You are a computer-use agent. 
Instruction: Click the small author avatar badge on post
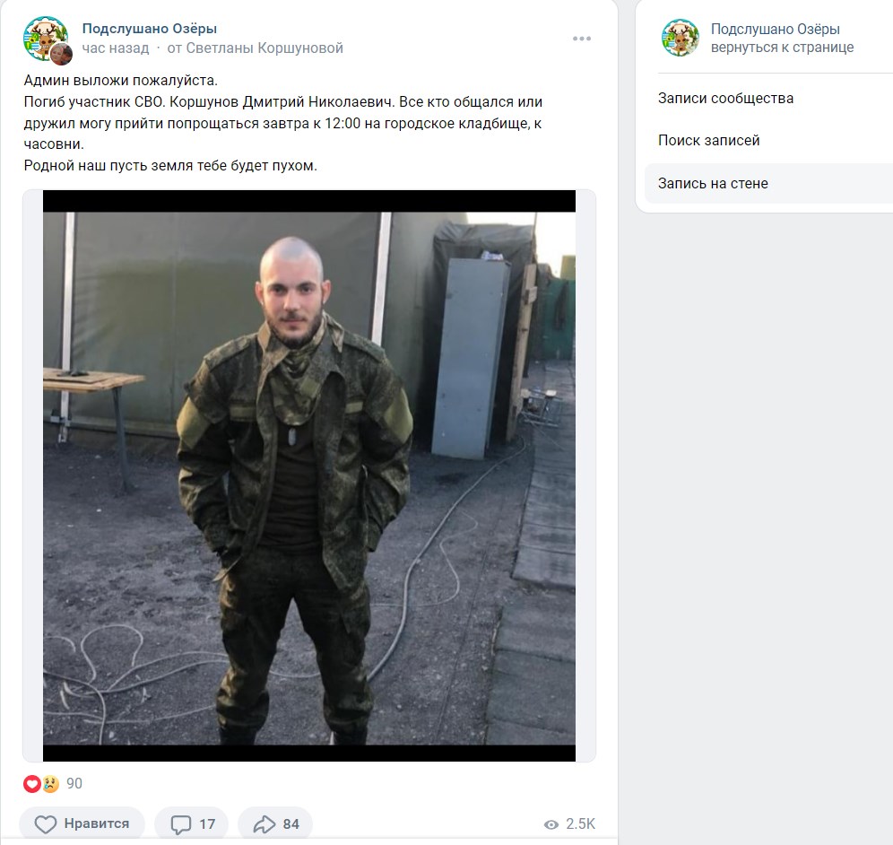pos(62,54)
